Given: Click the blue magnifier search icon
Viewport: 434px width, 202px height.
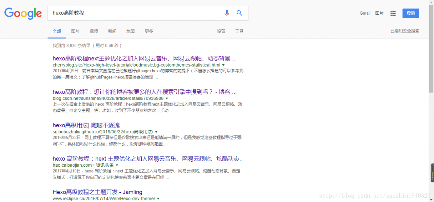Looking at the screenshot, I should pos(239,13).
